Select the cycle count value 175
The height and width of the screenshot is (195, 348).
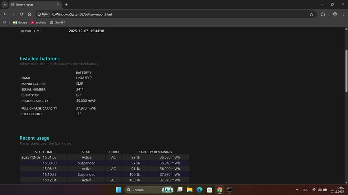coord(79,114)
